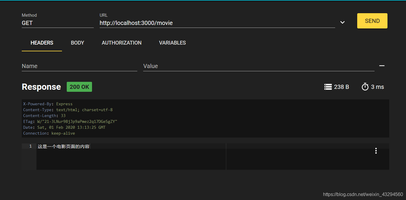Click the response size storage icon
Screen dimensions: 406x200
(328, 87)
